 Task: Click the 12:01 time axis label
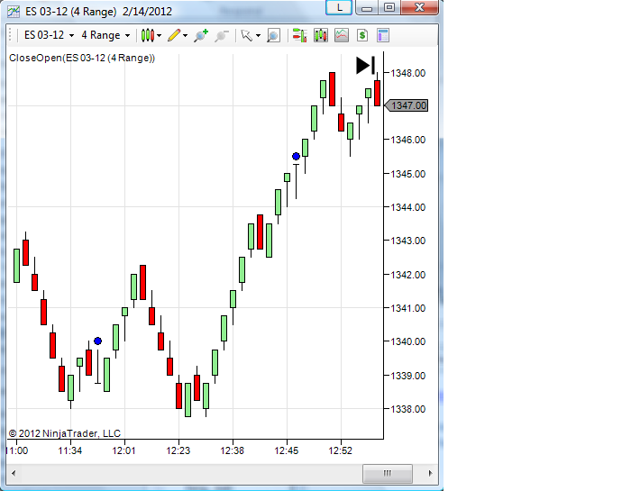point(124,450)
